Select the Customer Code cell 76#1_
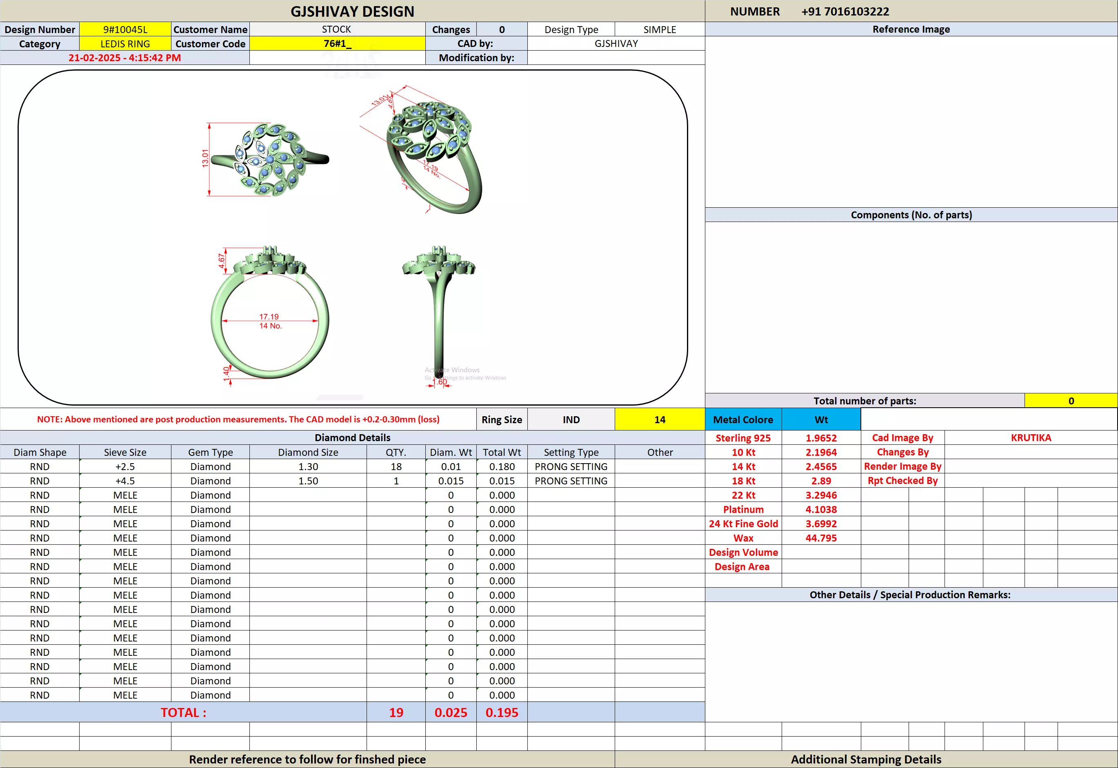Image resolution: width=1118 pixels, height=768 pixels. click(337, 44)
